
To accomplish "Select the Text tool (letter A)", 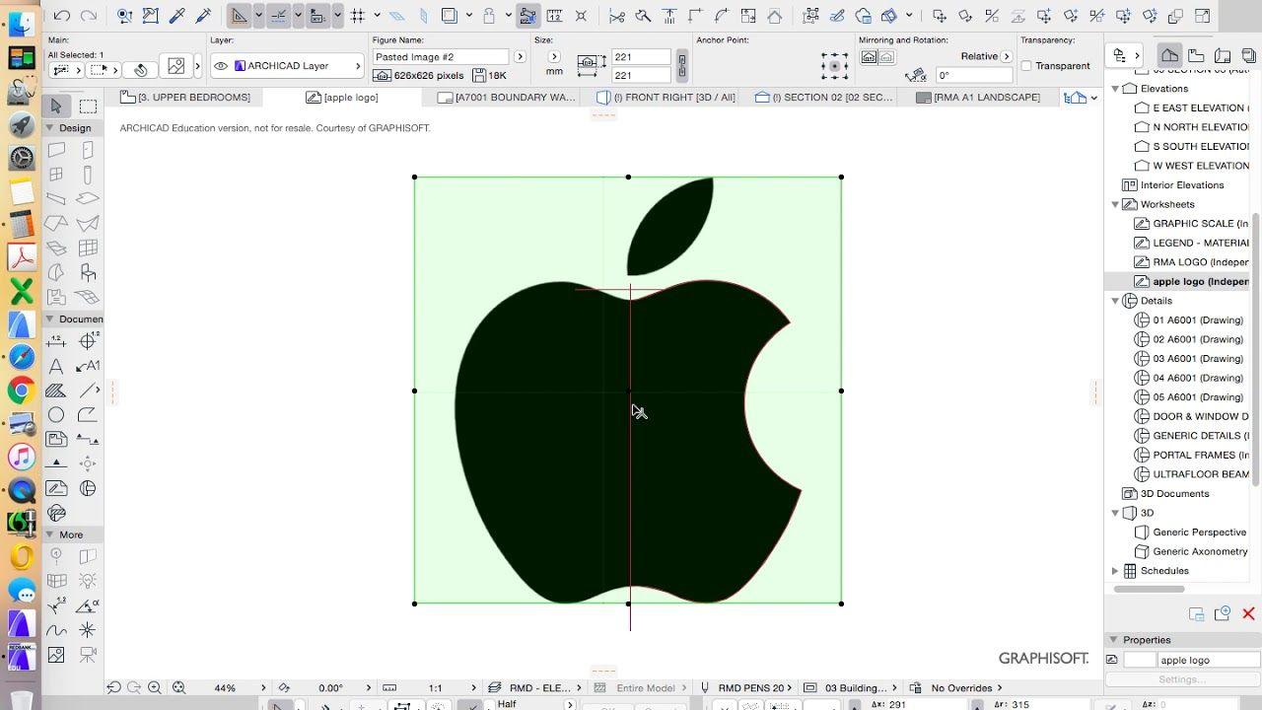I will click(x=56, y=366).
